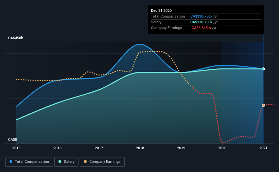Toggle the Salary legend button

point(66,162)
